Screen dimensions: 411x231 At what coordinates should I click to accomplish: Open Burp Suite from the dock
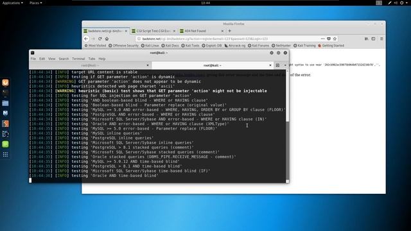pyautogui.click(x=5, y=124)
